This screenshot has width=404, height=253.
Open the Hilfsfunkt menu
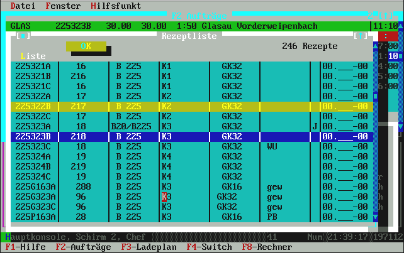(115, 6)
